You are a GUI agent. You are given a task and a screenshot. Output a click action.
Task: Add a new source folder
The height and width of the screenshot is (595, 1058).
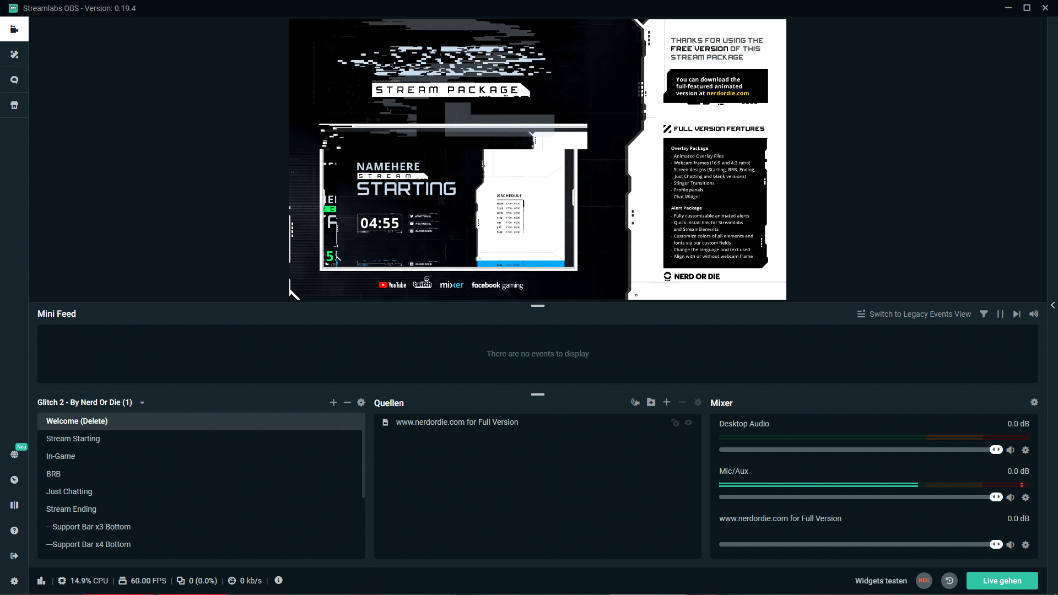tap(651, 402)
